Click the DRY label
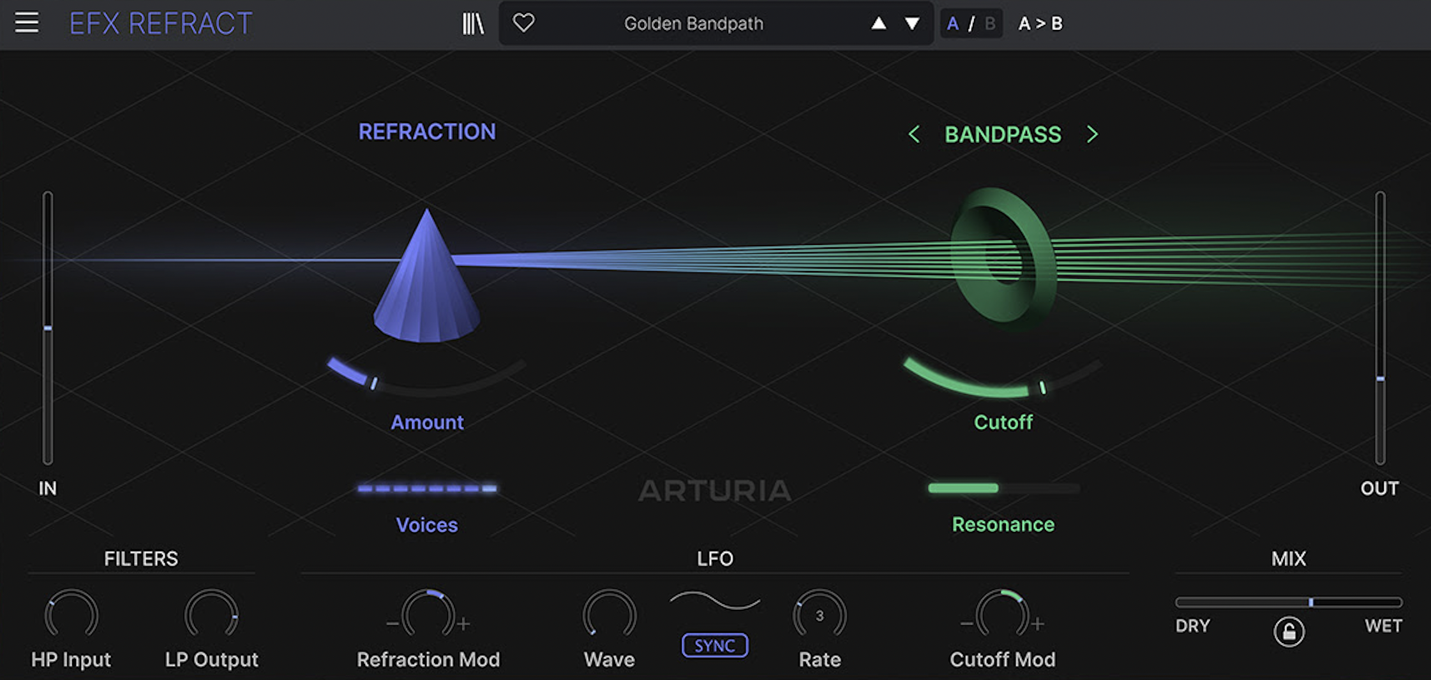Image resolution: width=1431 pixels, height=680 pixels. 1193,626
